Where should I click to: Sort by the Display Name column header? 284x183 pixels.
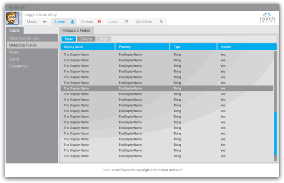tap(88, 47)
